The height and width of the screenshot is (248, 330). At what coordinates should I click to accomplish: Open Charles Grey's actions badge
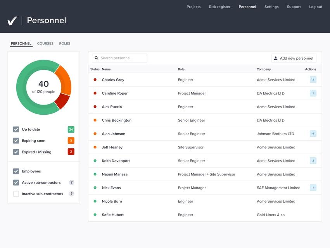pos(313,80)
